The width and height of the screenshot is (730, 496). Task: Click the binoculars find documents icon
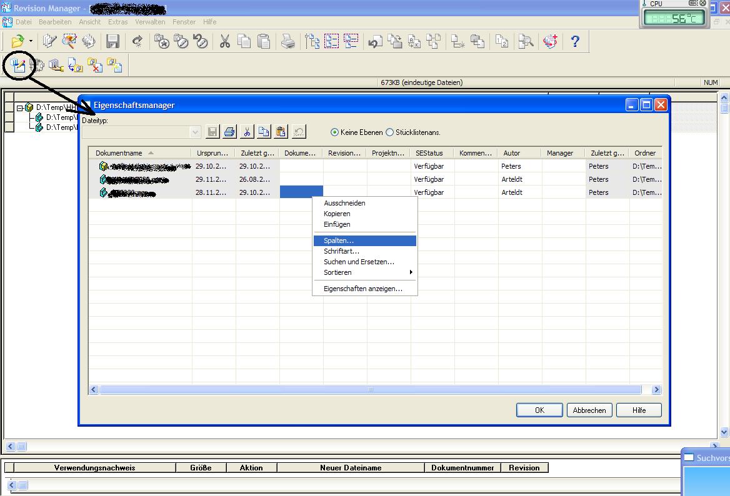526,41
